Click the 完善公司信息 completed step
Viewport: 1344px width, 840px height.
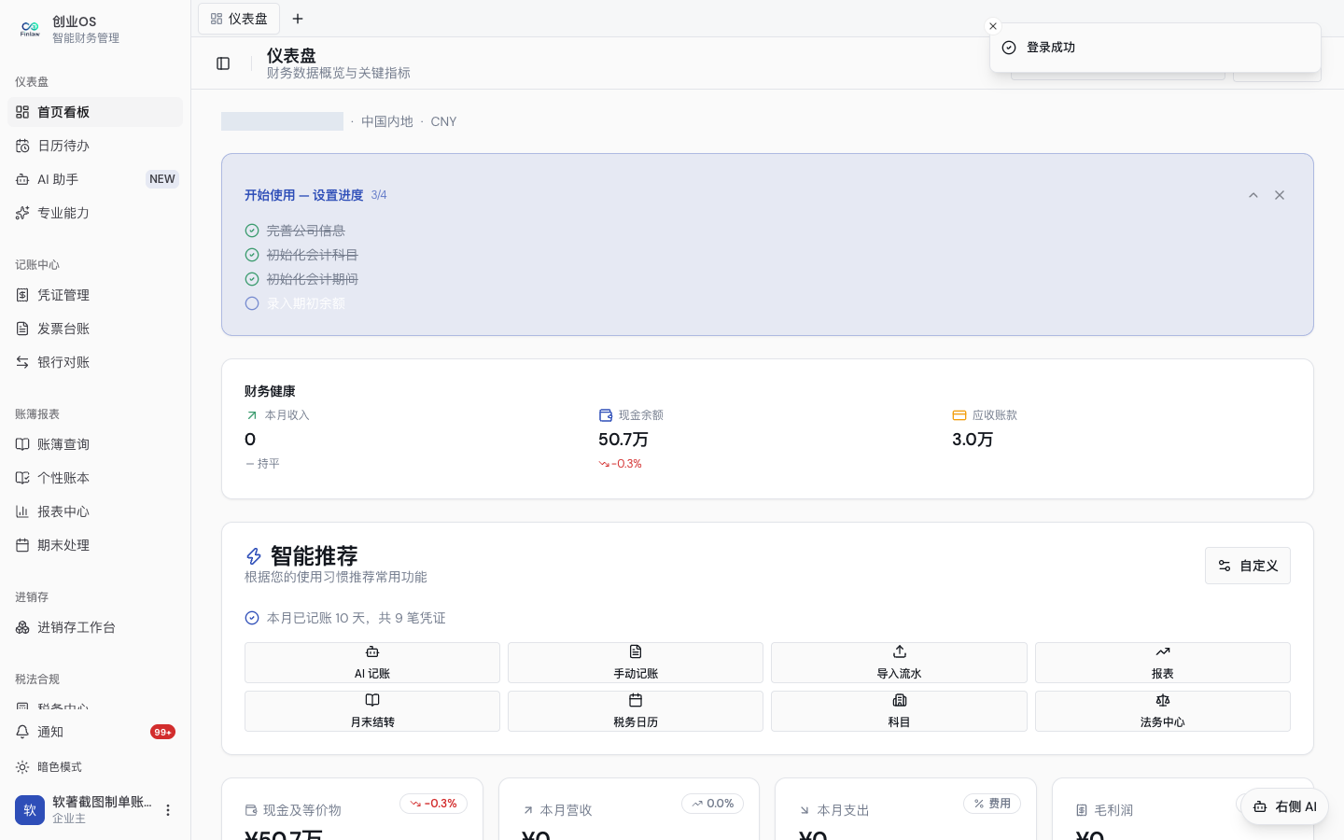point(295,231)
